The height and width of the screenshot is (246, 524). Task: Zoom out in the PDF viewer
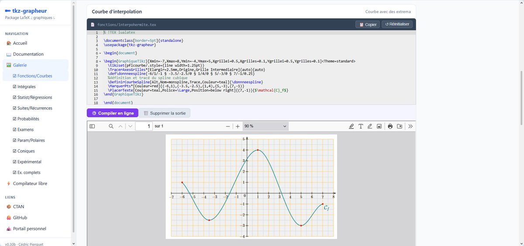[228, 126]
